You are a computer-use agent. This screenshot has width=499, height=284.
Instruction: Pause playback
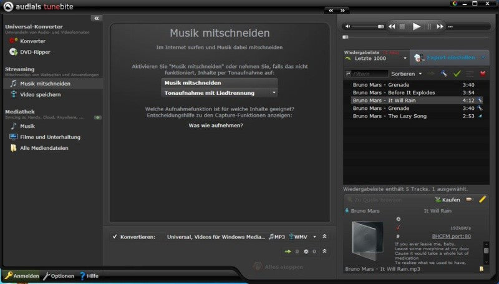pos(429,26)
